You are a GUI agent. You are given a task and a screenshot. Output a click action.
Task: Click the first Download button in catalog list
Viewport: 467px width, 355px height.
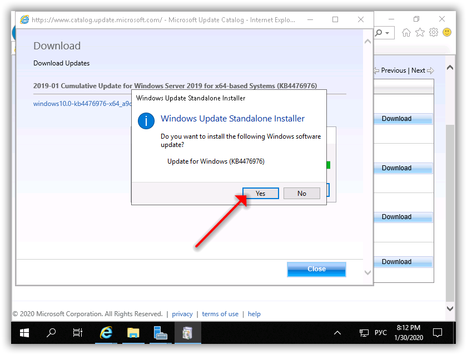[403, 119]
